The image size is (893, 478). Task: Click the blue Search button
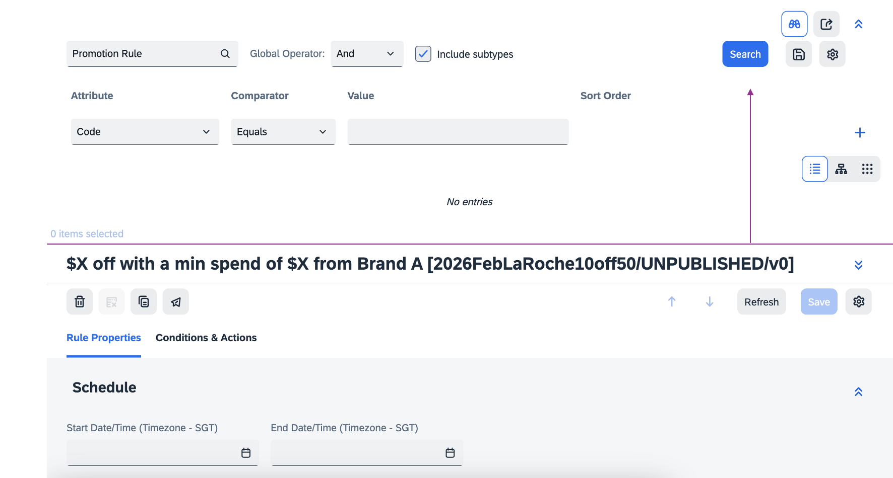pos(745,54)
